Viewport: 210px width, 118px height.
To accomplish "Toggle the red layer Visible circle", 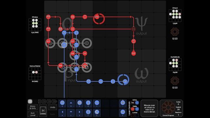I will [133, 109].
